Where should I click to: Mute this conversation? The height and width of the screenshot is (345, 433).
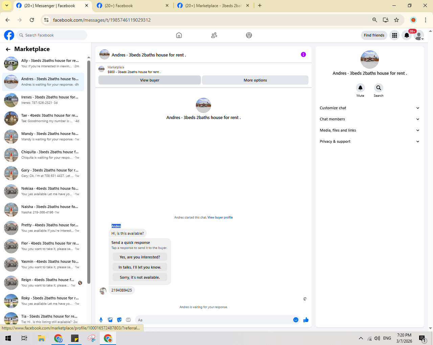click(360, 88)
